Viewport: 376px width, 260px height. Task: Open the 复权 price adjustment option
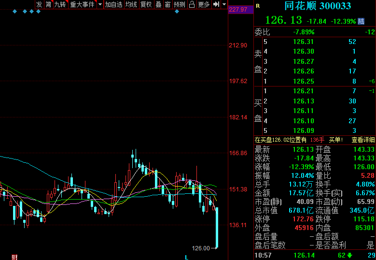146,4
